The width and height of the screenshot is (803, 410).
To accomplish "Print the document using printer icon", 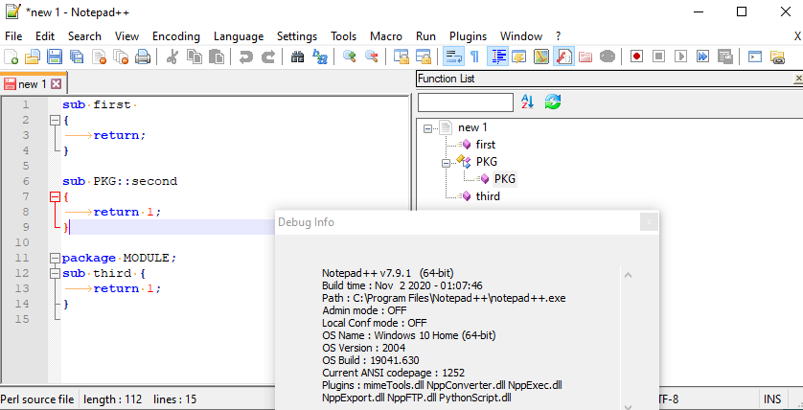I will pyautogui.click(x=143, y=57).
